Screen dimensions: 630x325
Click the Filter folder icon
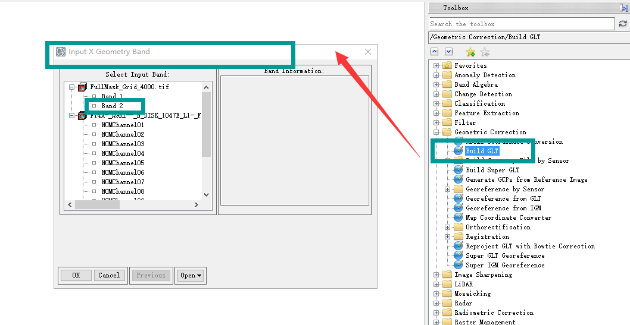tap(447, 122)
